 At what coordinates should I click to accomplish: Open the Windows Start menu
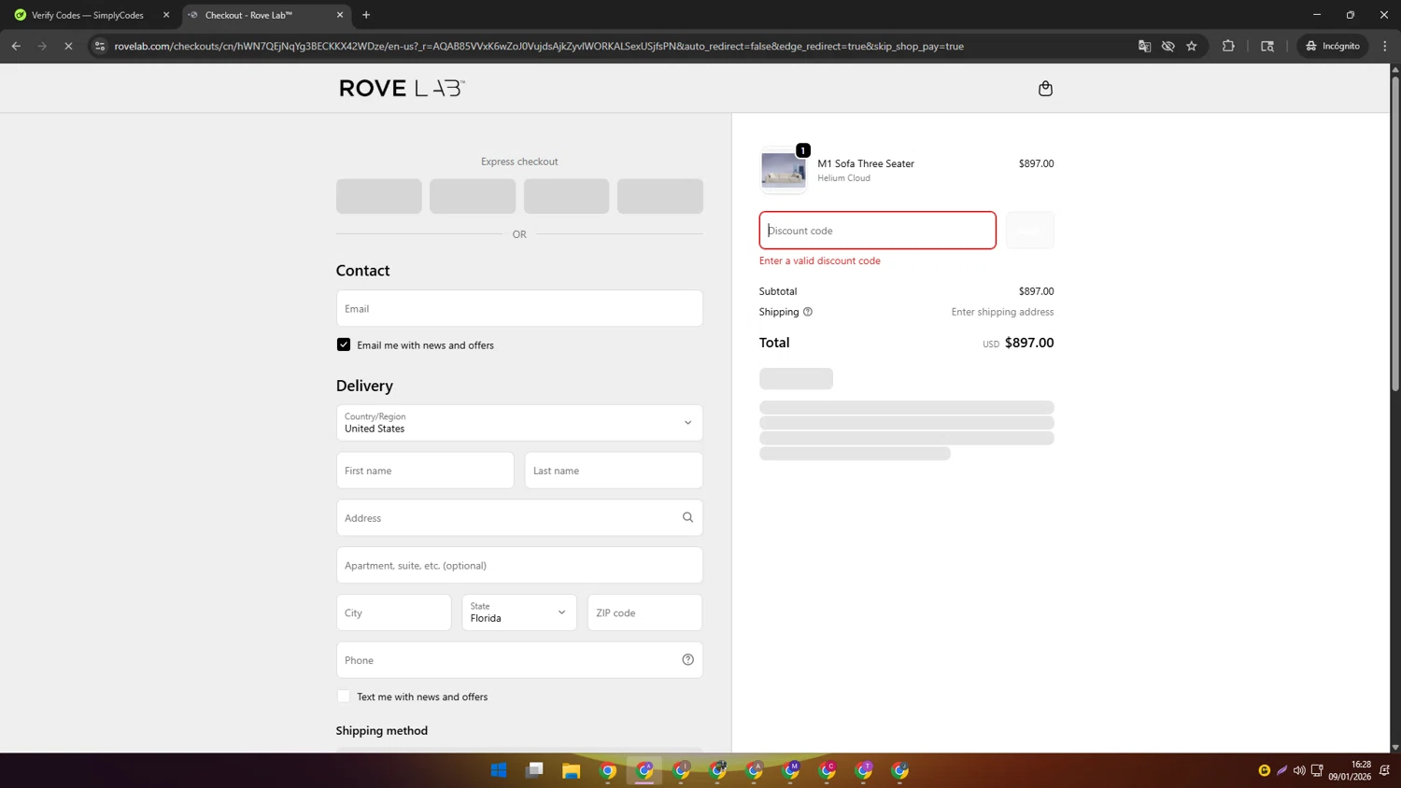click(x=499, y=770)
